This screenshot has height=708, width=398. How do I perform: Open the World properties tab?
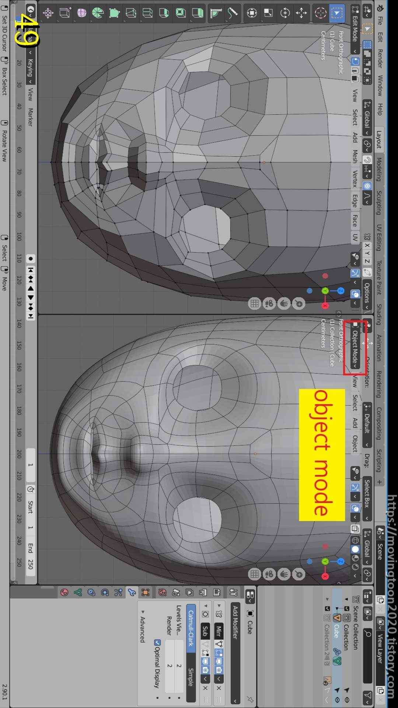163,593
